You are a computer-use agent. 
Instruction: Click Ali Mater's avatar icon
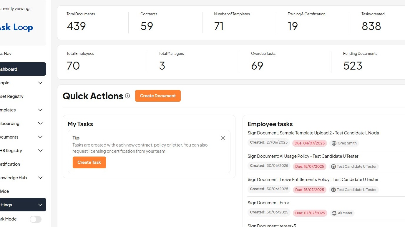pyautogui.click(x=334, y=213)
